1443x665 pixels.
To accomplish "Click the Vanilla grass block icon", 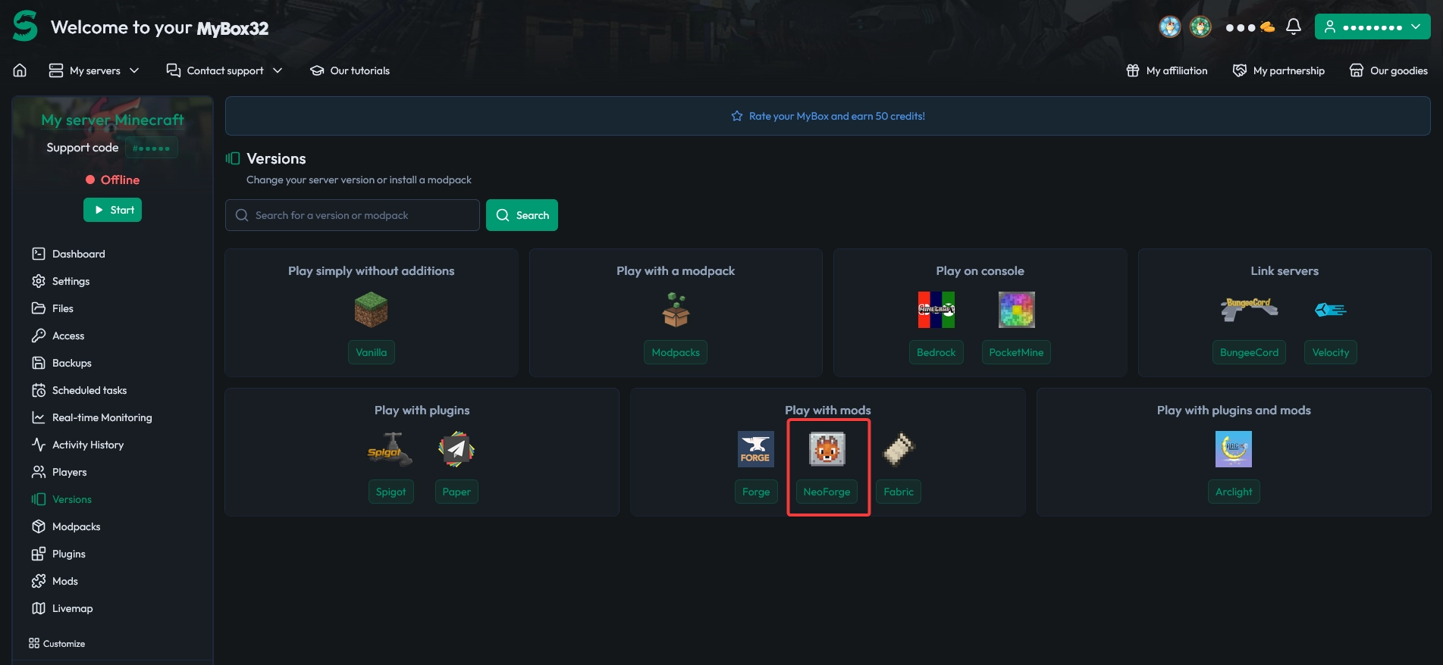I will 371,310.
